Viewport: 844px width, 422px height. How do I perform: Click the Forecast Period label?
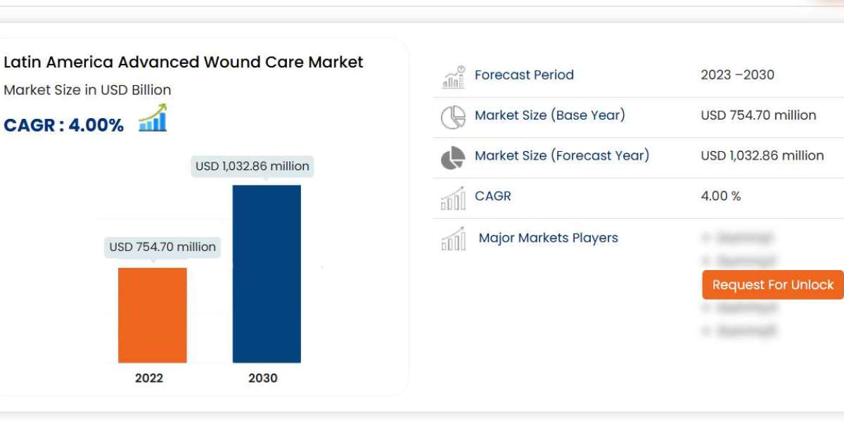click(524, 75)
